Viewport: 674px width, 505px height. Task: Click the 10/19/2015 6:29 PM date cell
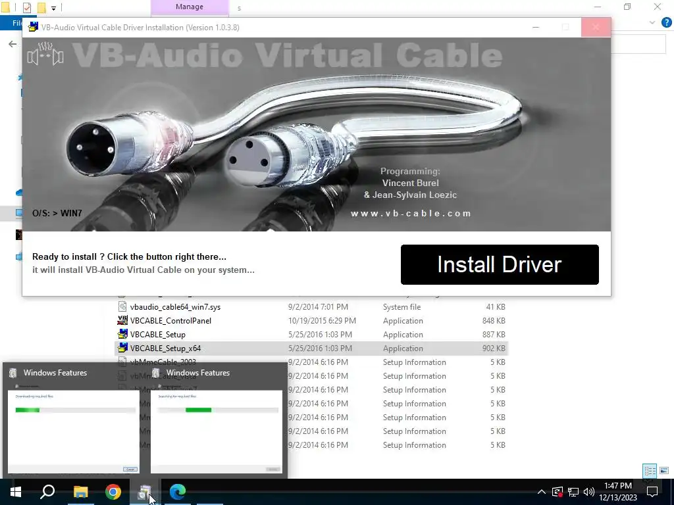click(x=322, y=321)
